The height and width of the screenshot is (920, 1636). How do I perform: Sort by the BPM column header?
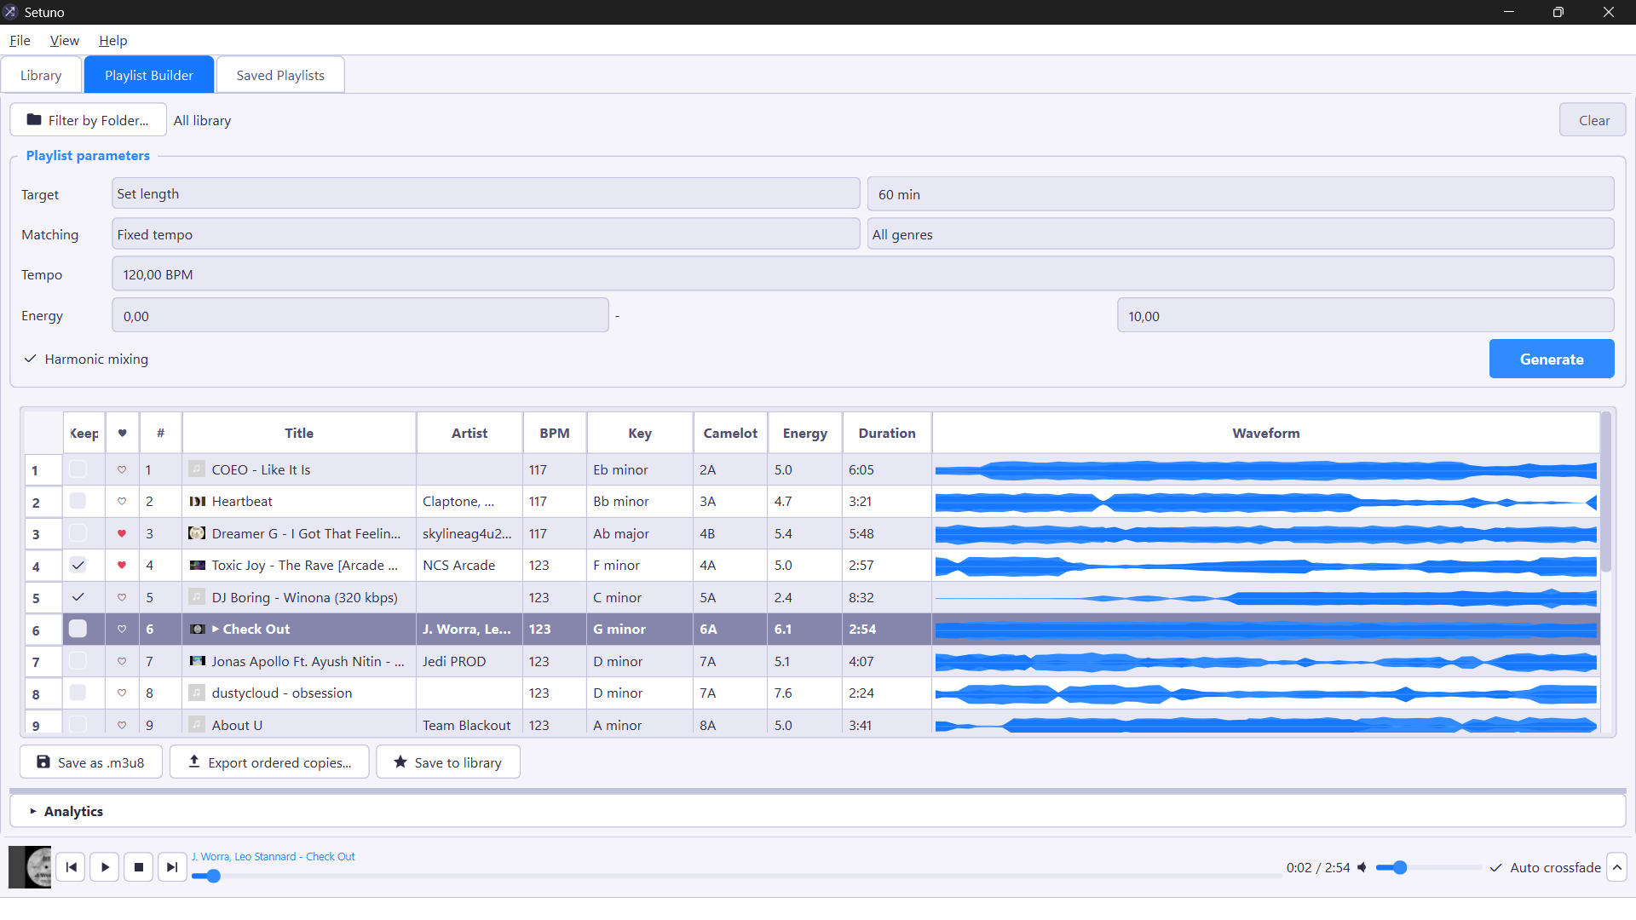pos(555,433)
